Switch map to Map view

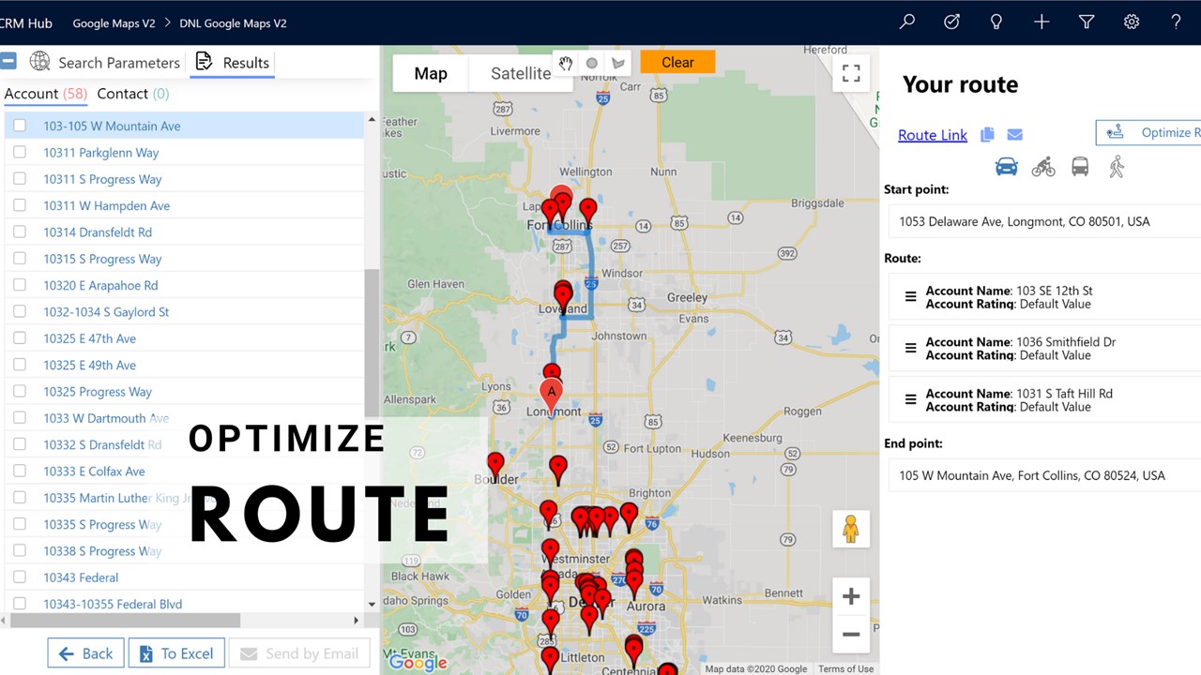click(431, 73)
